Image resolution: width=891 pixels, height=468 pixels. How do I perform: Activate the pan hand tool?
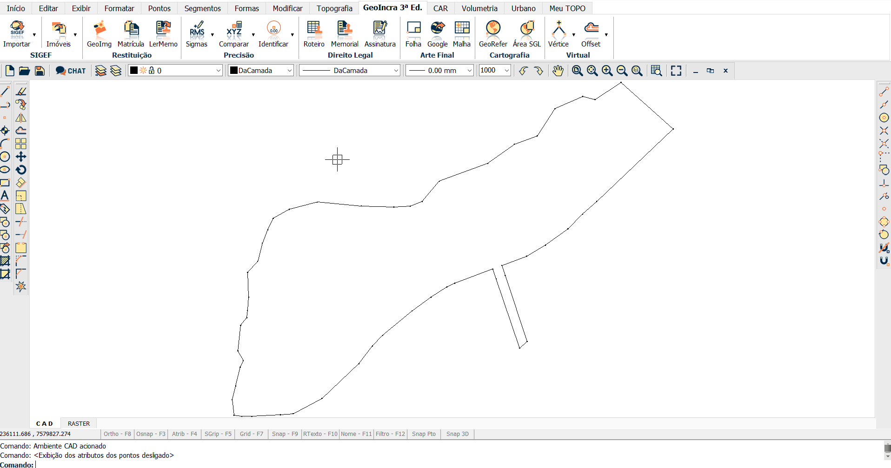click(x=558, y=71)
